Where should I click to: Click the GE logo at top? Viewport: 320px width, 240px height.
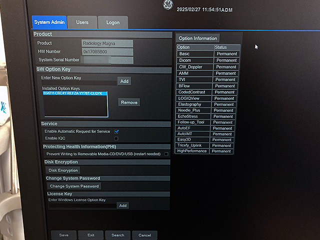168,5
